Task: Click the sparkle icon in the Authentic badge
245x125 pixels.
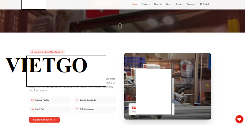Action: click(x=32, y=52)
